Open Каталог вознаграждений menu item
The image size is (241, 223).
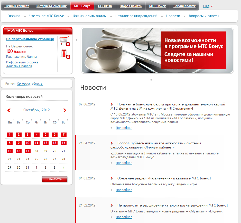pos(136,16)
